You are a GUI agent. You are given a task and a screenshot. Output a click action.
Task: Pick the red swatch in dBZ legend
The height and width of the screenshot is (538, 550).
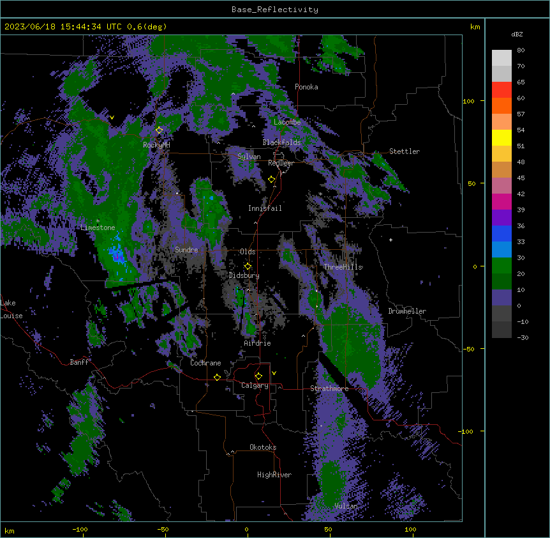point(502,90)
